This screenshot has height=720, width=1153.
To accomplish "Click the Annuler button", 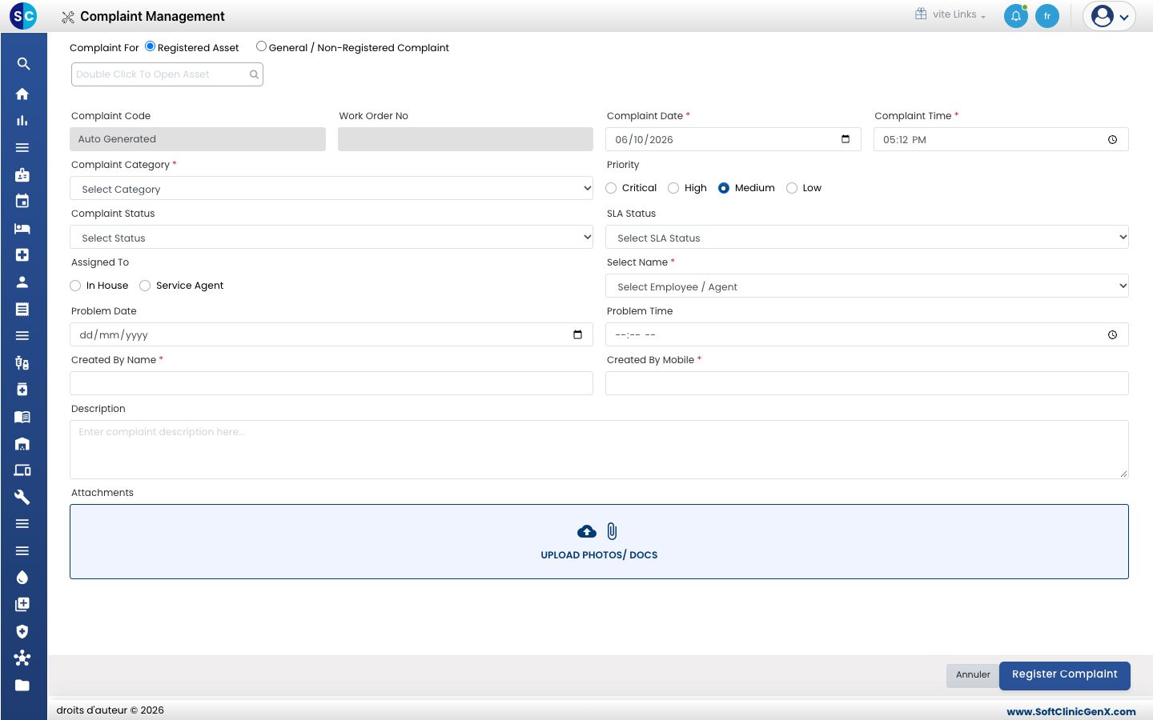I will click(x=973, y=675).
